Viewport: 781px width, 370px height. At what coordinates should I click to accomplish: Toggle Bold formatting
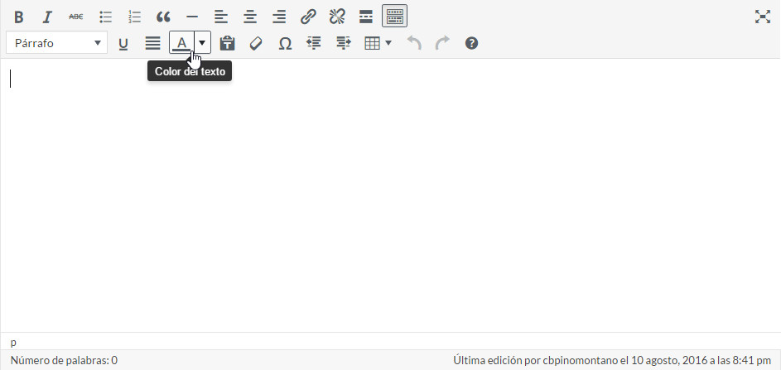coord(19,17)
